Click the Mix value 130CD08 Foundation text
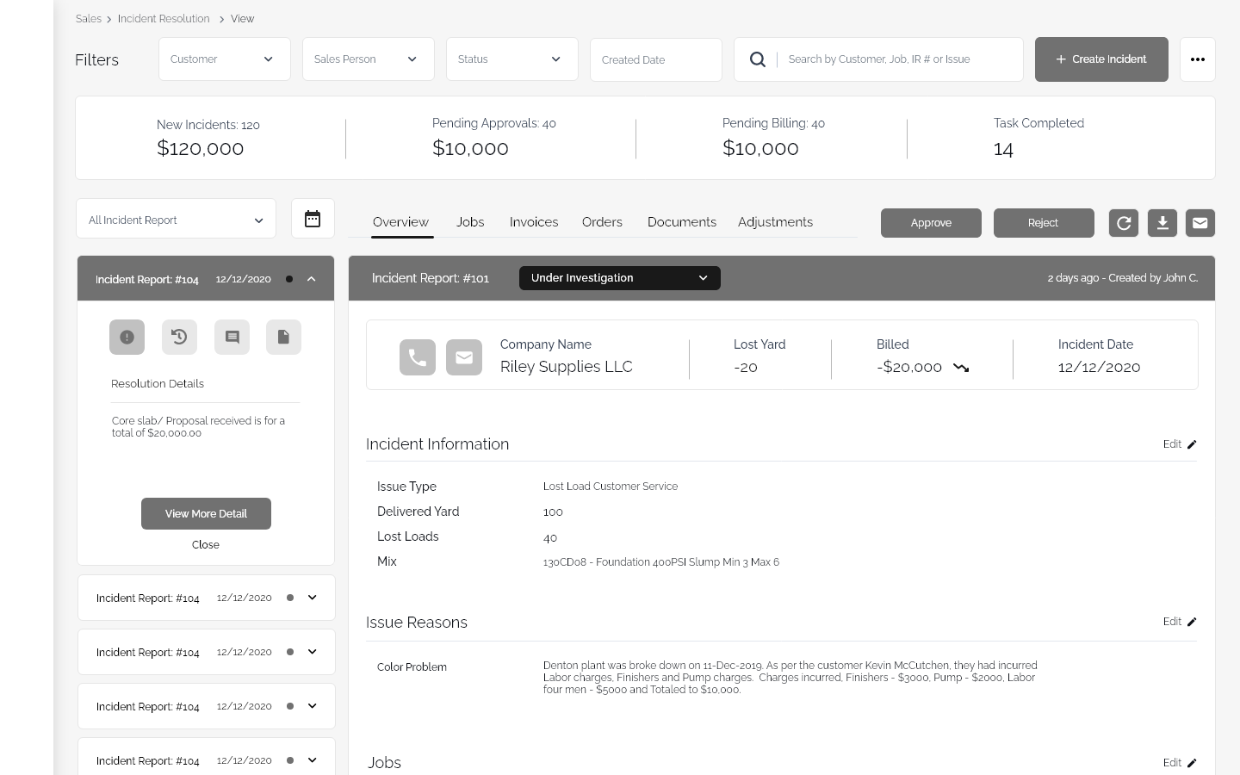The height and width of the screenshot is (775, 1240). (660, 562)
